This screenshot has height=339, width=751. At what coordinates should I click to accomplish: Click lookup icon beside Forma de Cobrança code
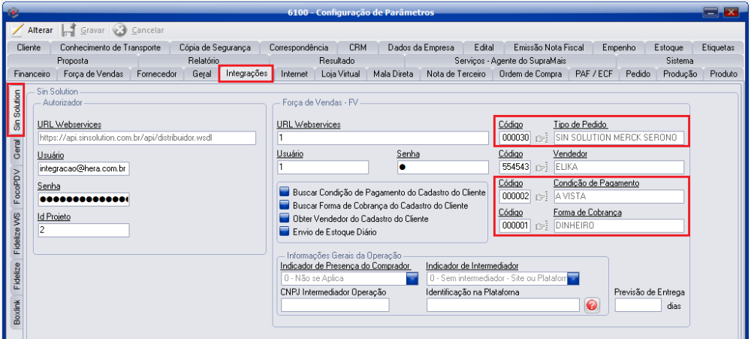click(542, 225)
